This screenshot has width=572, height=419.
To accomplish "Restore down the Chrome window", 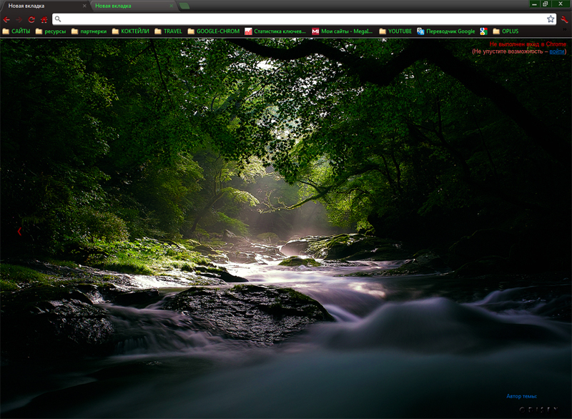I will point(546,4).
